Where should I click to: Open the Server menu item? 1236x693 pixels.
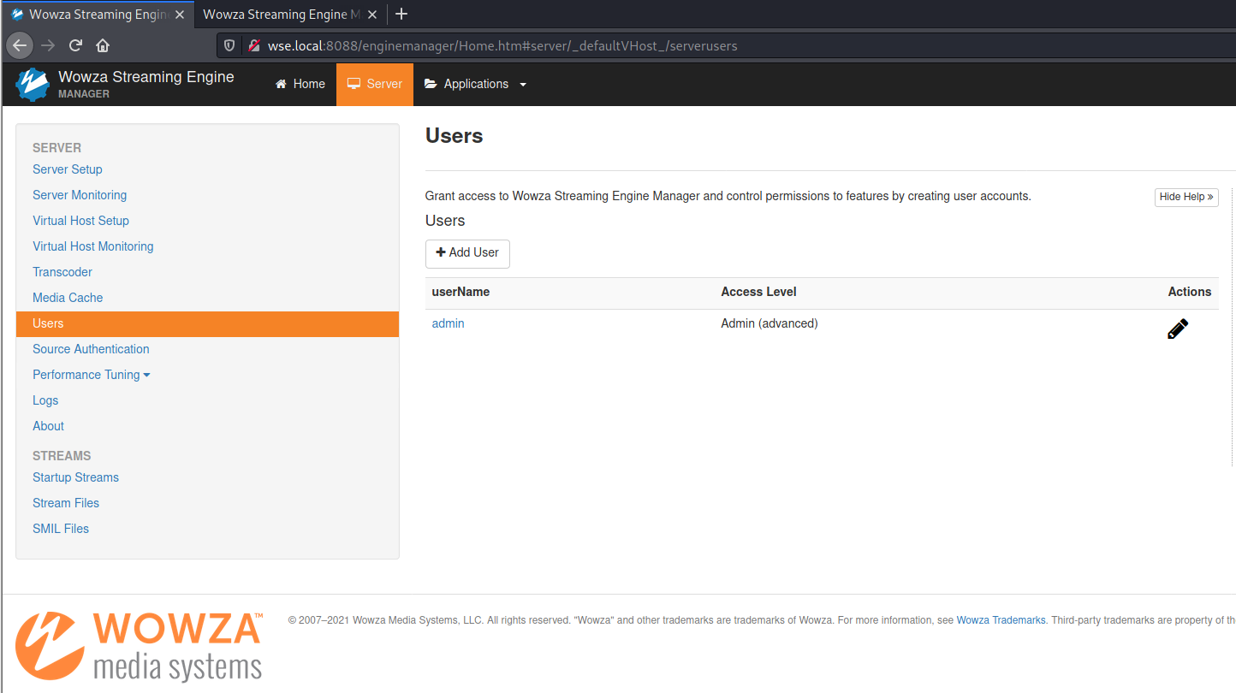click(375, 84)
